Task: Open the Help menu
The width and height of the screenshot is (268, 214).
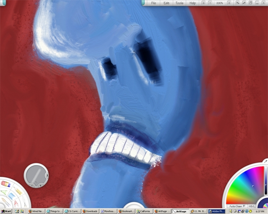Action: tap(192, 3)
